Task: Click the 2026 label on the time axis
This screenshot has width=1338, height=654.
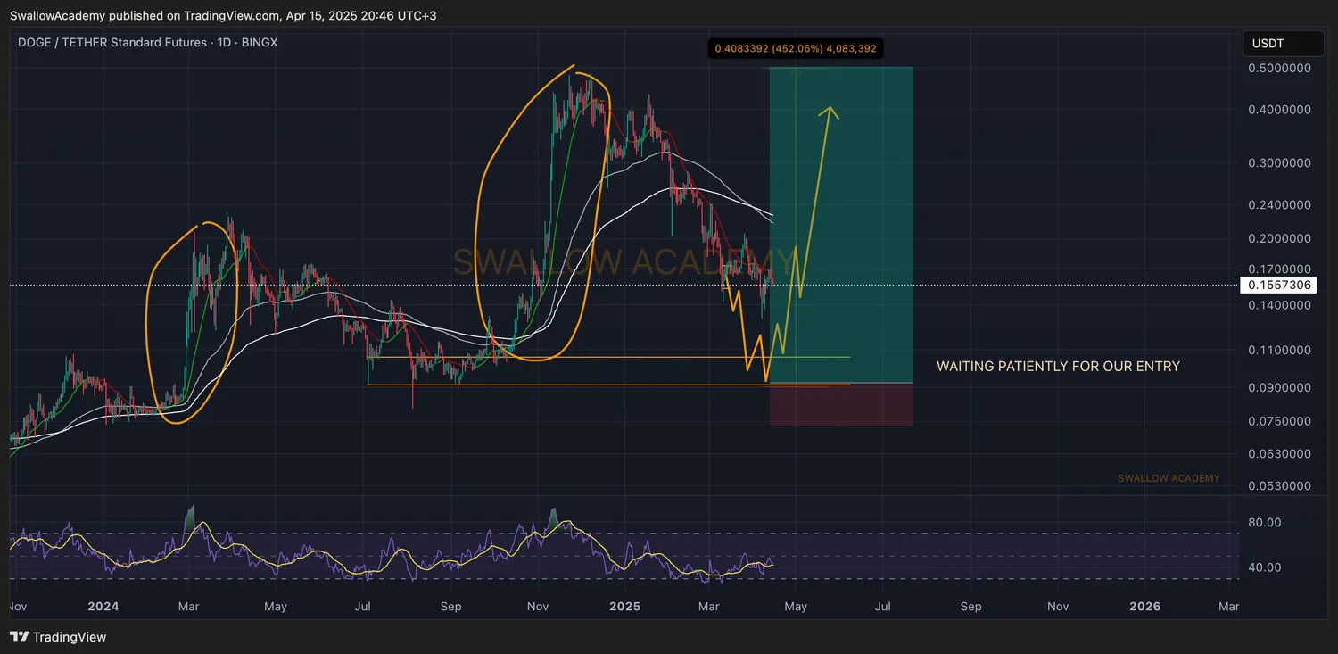Action: [1145, 607]
